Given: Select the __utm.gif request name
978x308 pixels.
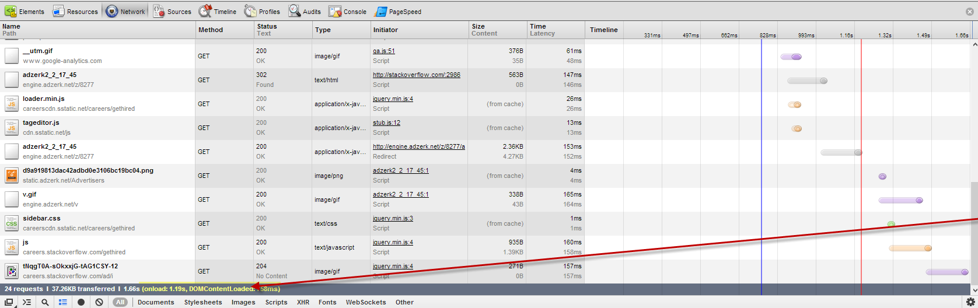Looking at the screenshot, I should pos(37,51).
